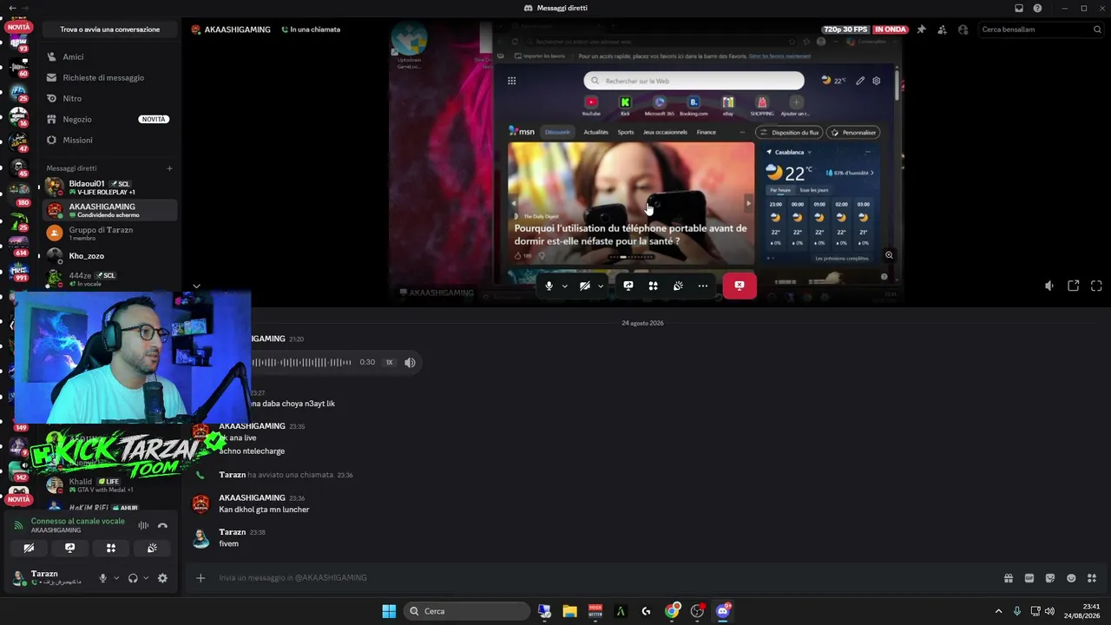Open the 444ze direct message
Image resolution: width=1111 pixels, height=625 pixels.
109,279
